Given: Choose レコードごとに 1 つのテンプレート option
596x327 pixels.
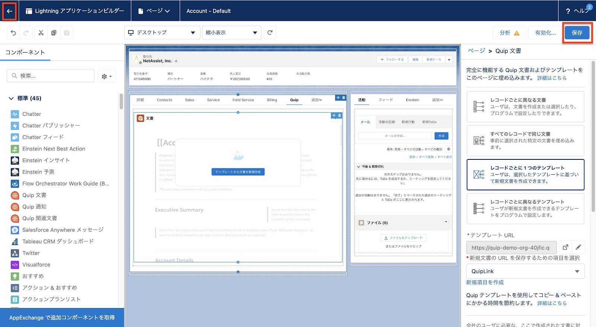Looking at the screenshot, I should tap(525, 174).
